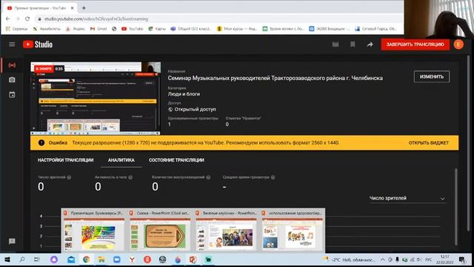Open Yandex browser Y icon on taskbar
The height and width of the screenshot is (267, 474).
(x=132, y=260)
